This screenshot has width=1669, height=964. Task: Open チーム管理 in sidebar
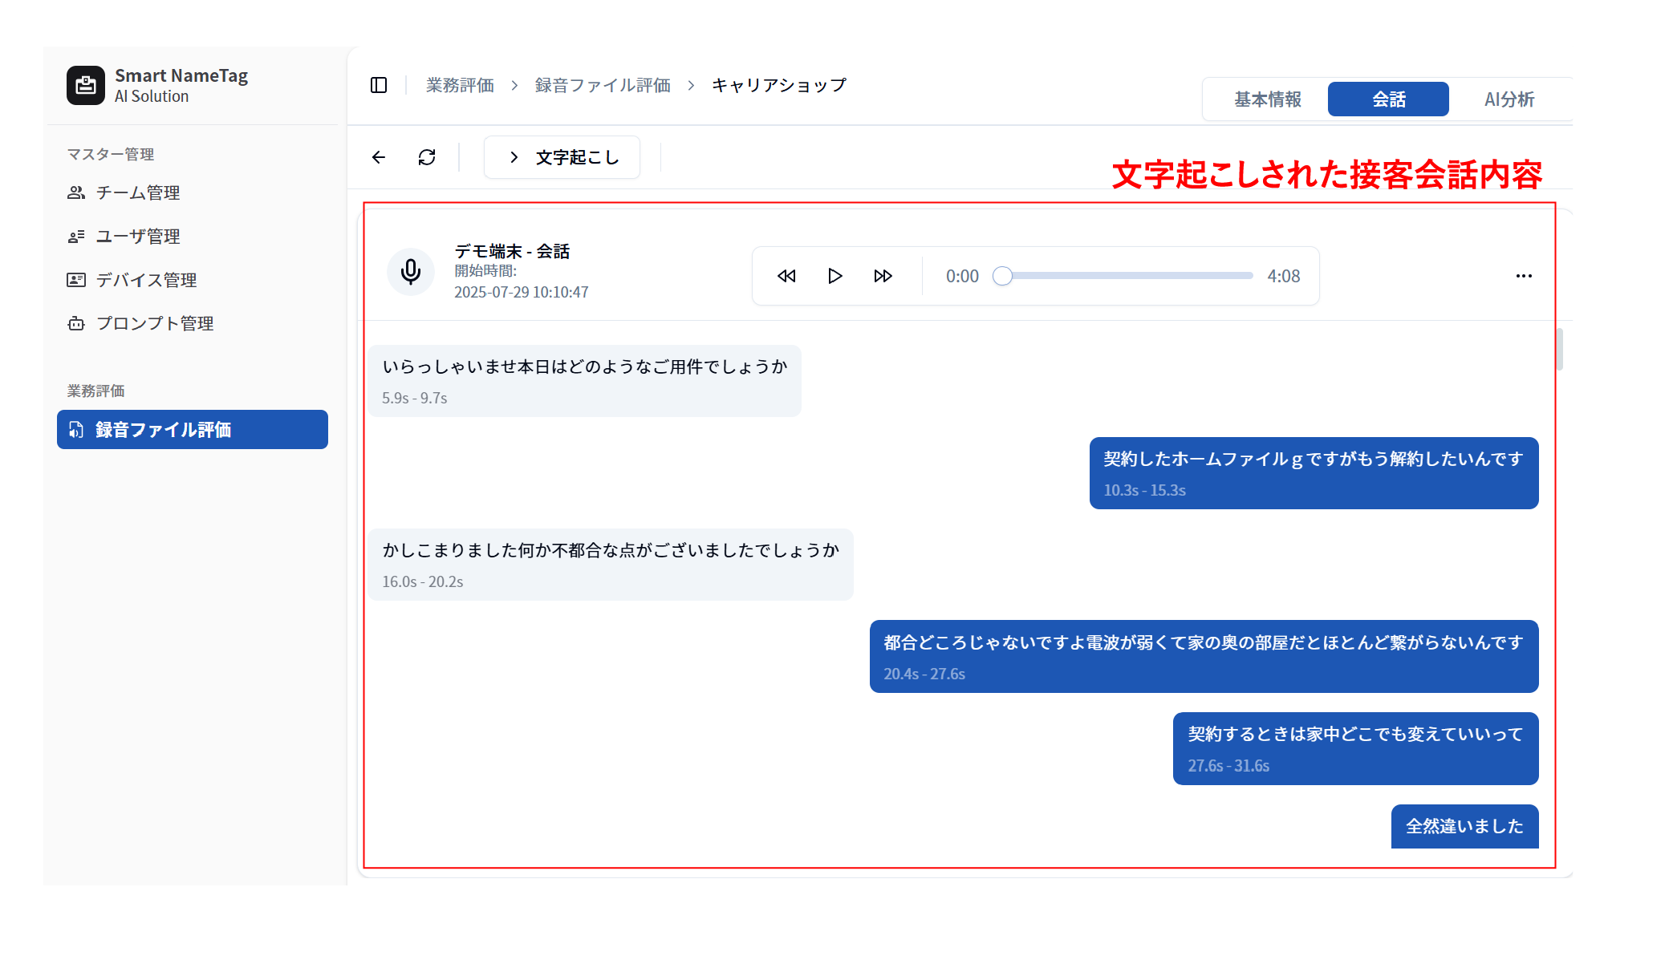coord(138,192)
